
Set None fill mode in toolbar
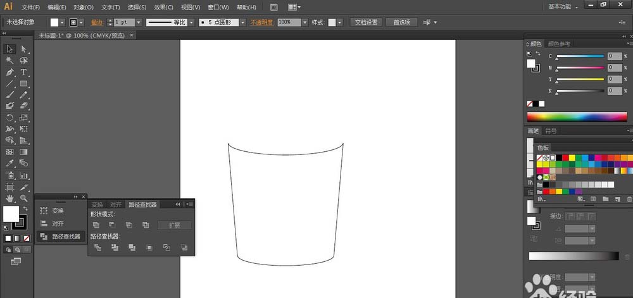click(27, 239)
